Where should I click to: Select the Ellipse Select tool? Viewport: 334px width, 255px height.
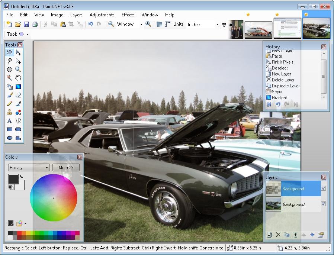pos(10,70)
